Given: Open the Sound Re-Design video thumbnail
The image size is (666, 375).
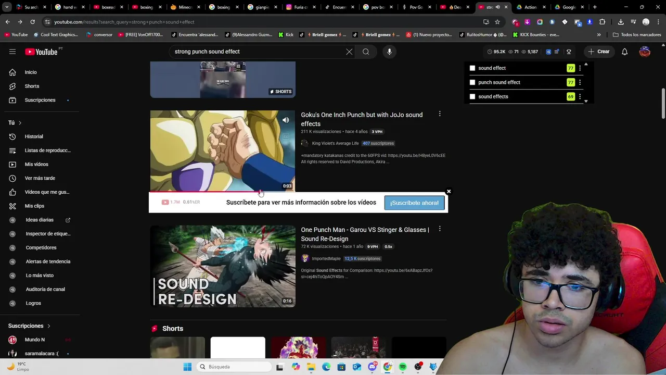Looking at the screenshot, I should coord(223,266).
